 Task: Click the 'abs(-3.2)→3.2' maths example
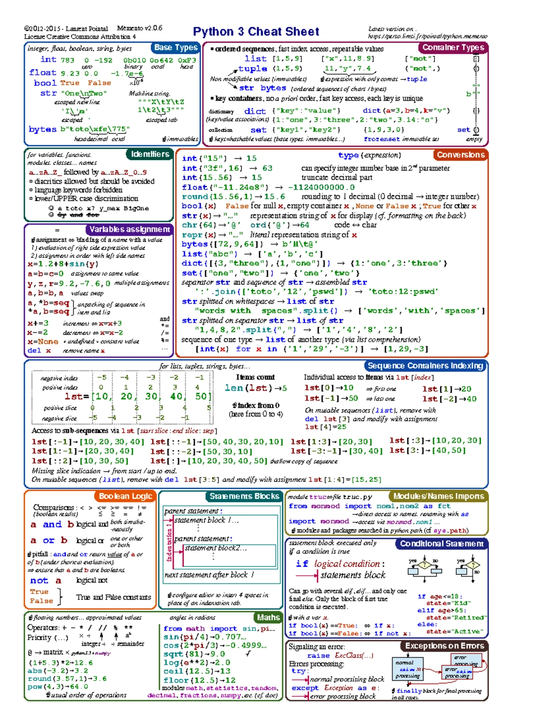(58, 670)
